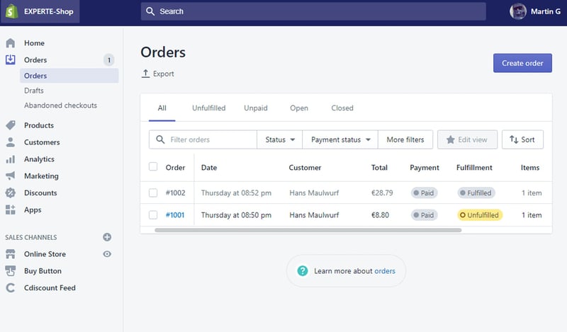Switch to the All tab

tap(162, 108)
